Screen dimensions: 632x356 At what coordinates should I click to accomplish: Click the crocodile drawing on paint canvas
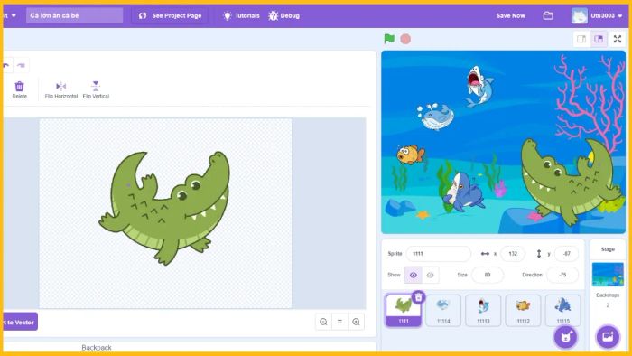[164, 208]
